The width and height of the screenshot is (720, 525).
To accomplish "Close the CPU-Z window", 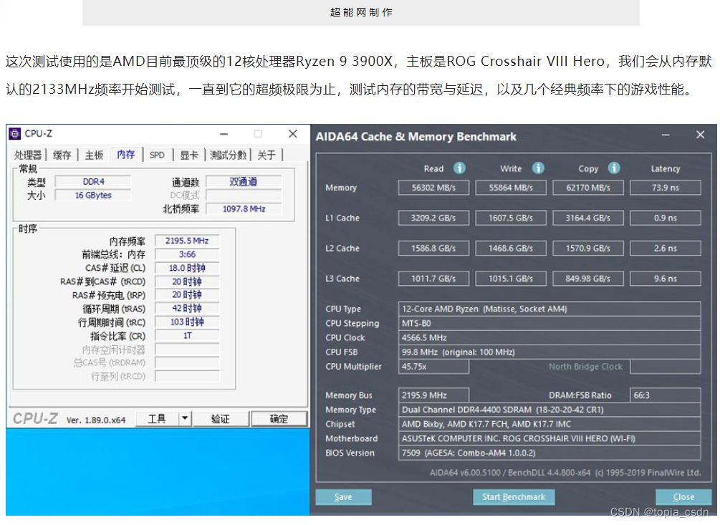I will 292,133.
